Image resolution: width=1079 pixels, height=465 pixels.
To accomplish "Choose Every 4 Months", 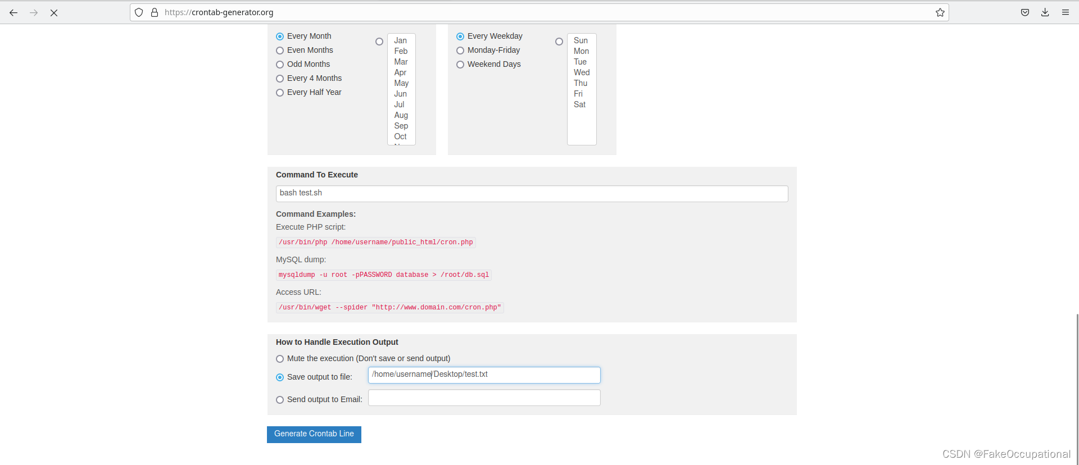I will (280, 79).
